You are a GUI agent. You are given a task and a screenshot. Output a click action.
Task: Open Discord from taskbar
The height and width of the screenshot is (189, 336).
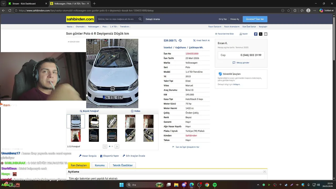pos(184,185)
